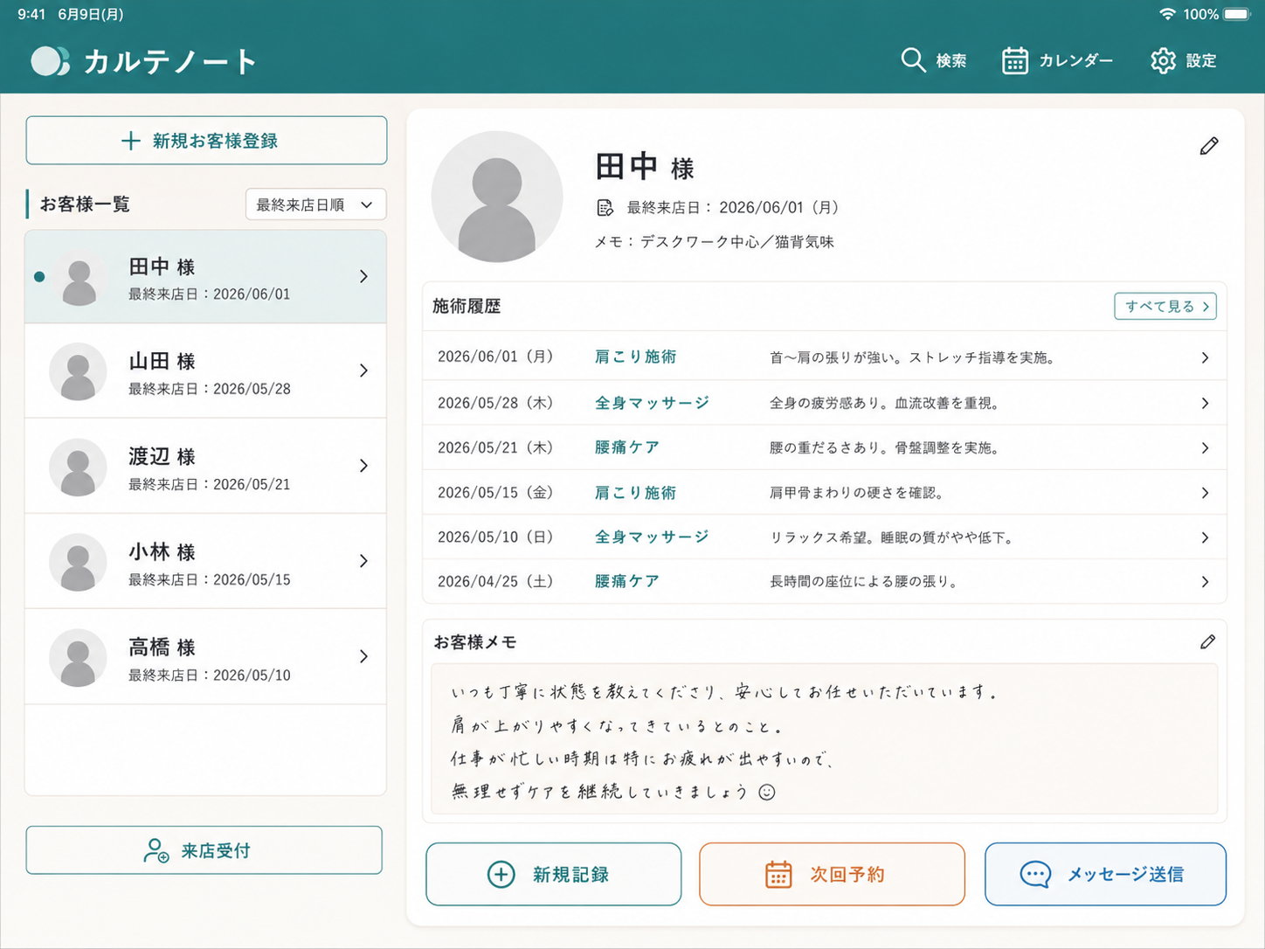
Task: Click the 新規お客様登録 button
Action: [206, 141]
